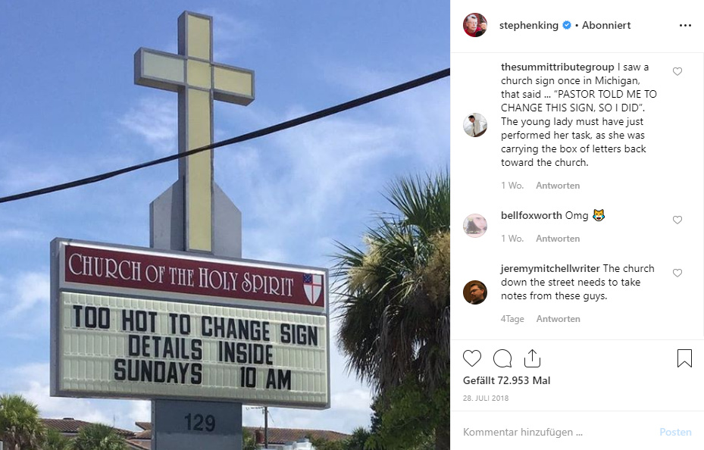The image size is (704, 450).
Task: Like jeremymitchellwriter's comment heart
Action: point(677,273)
